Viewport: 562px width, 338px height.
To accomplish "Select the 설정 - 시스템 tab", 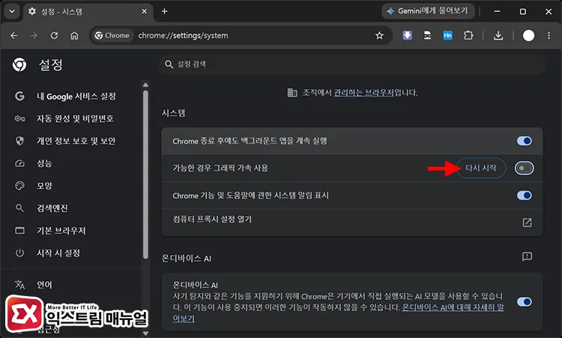I will pyautogui.click(x=88, y=11).
